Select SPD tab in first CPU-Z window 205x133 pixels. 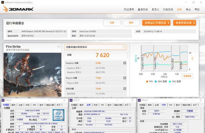coord(34,105)
